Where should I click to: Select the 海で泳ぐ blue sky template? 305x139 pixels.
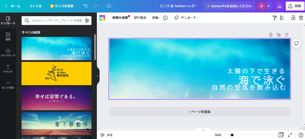[x=56, y=48]
